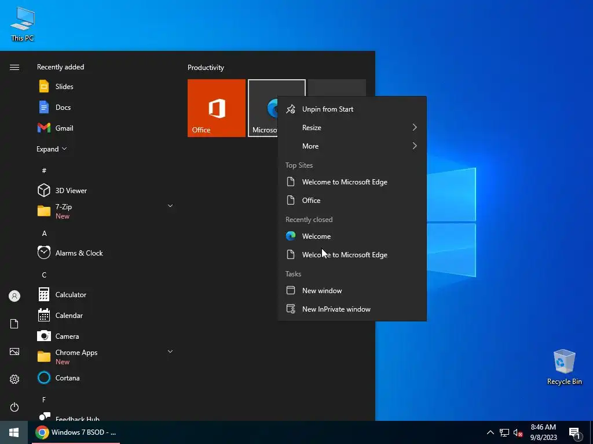Open the This PC desktop icon
This screenshot has width=593, height=444.
pyautogui.click(x=23, y=24)
